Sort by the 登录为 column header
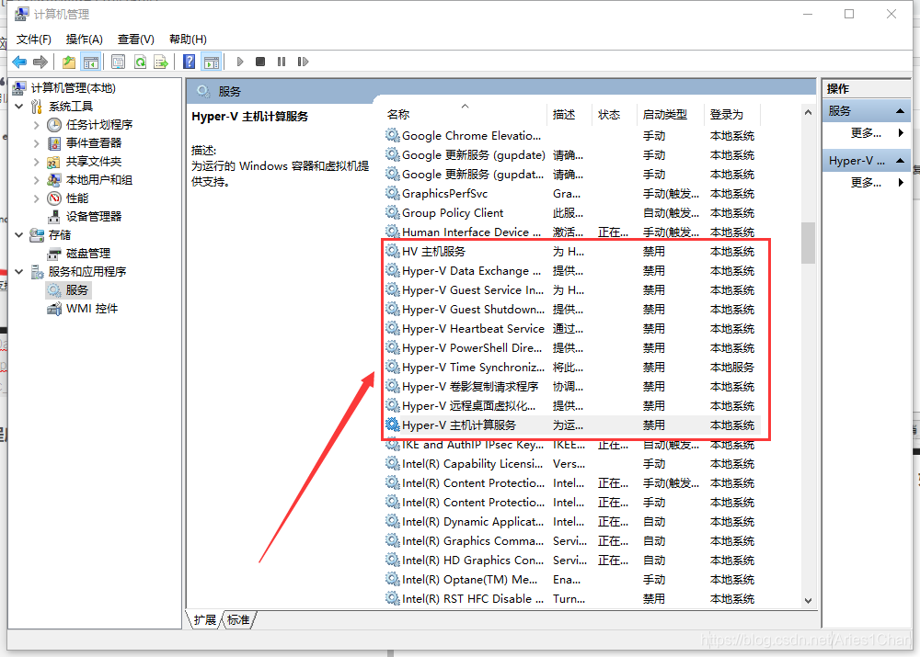Viewport: 920px width, 657px height. coord(732,114)
